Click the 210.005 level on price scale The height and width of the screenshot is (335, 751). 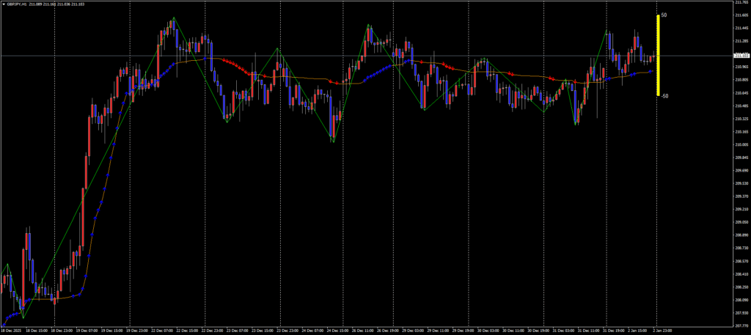coord(741,144)
